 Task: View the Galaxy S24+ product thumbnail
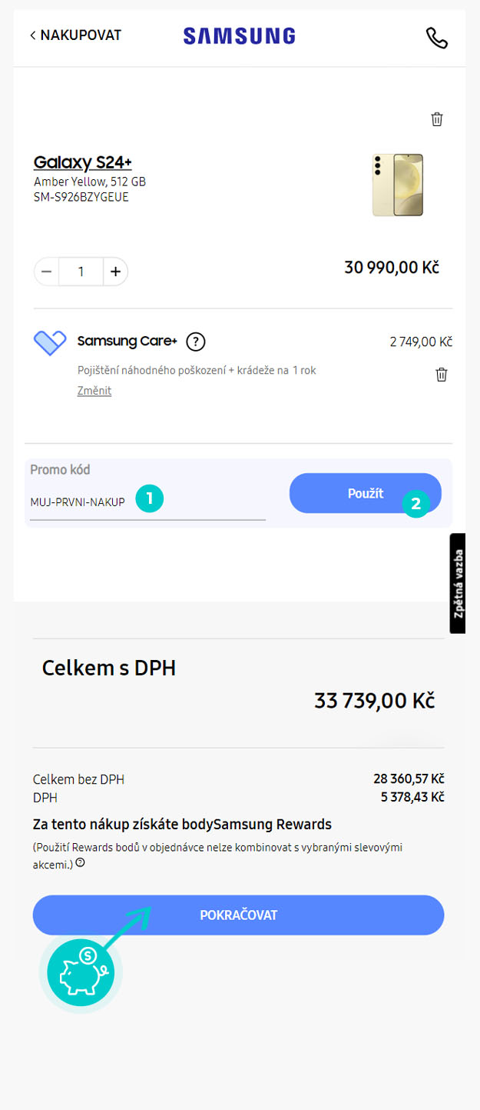coord(398,185)
